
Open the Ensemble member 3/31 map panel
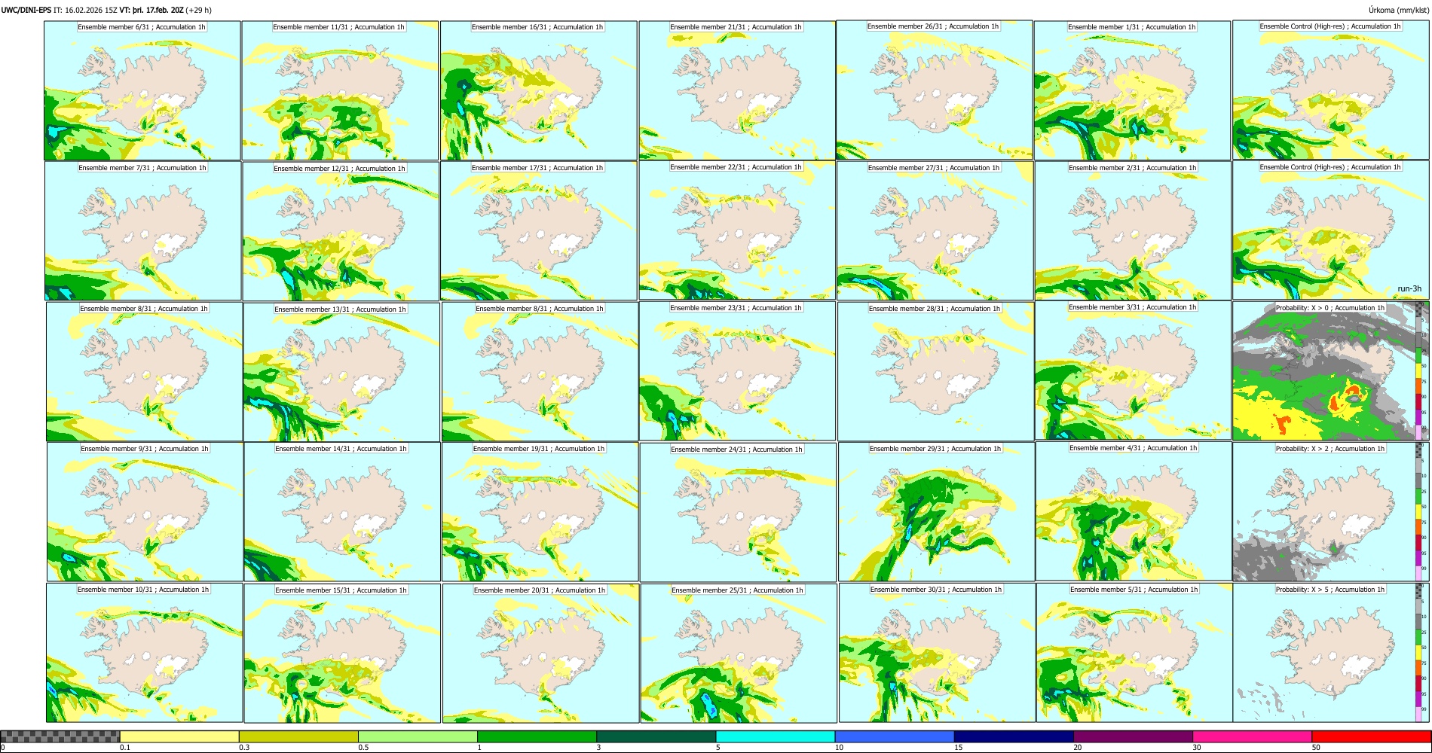click(x=1134, y=370)
